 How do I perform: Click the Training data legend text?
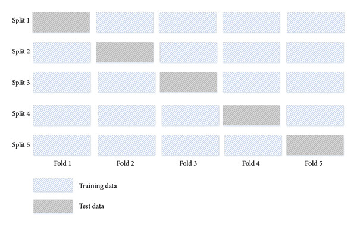pos(98,186)
